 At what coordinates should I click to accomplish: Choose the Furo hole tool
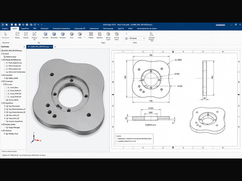click(72, 35)
